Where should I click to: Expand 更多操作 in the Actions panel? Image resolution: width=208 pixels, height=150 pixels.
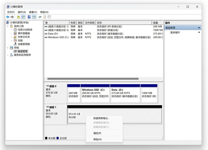[x=176, y=32]
